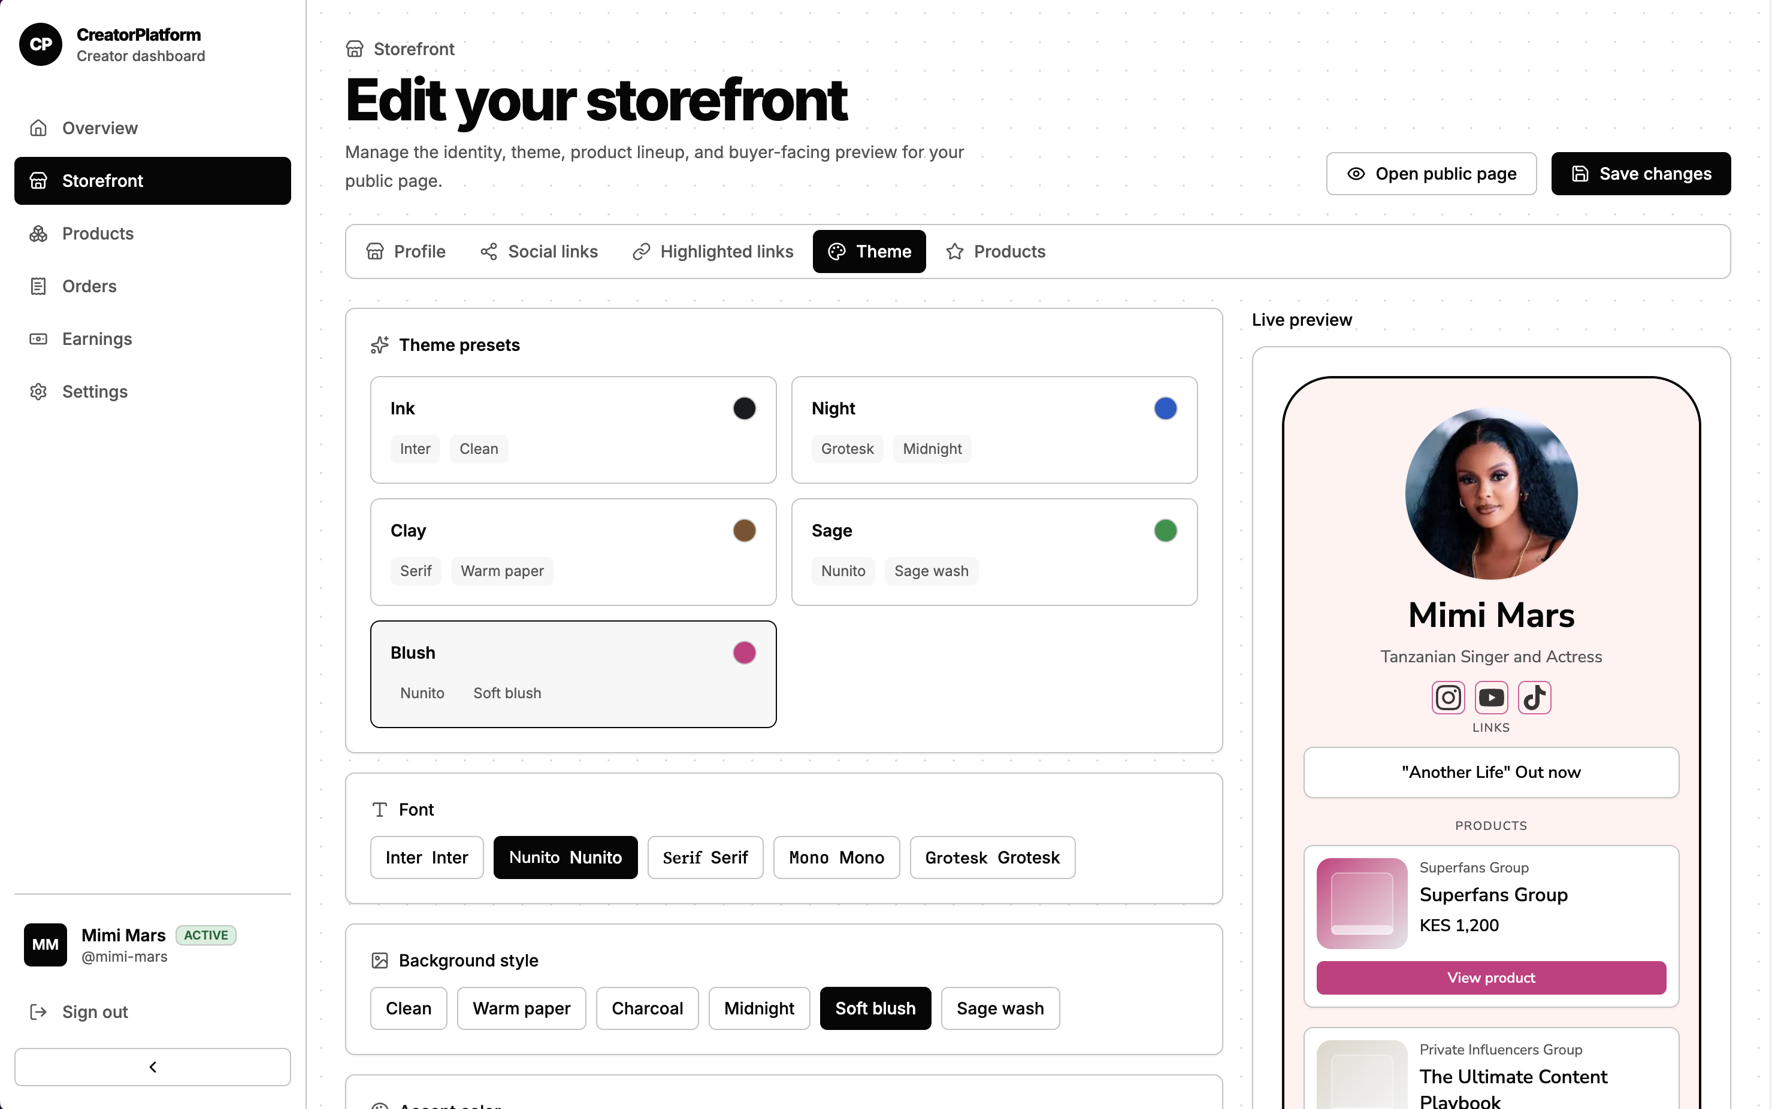The height and width of the screenshot is (1109, 1772).
Task: Click the "Another Life" Out now link
Action: point(1491,772)
